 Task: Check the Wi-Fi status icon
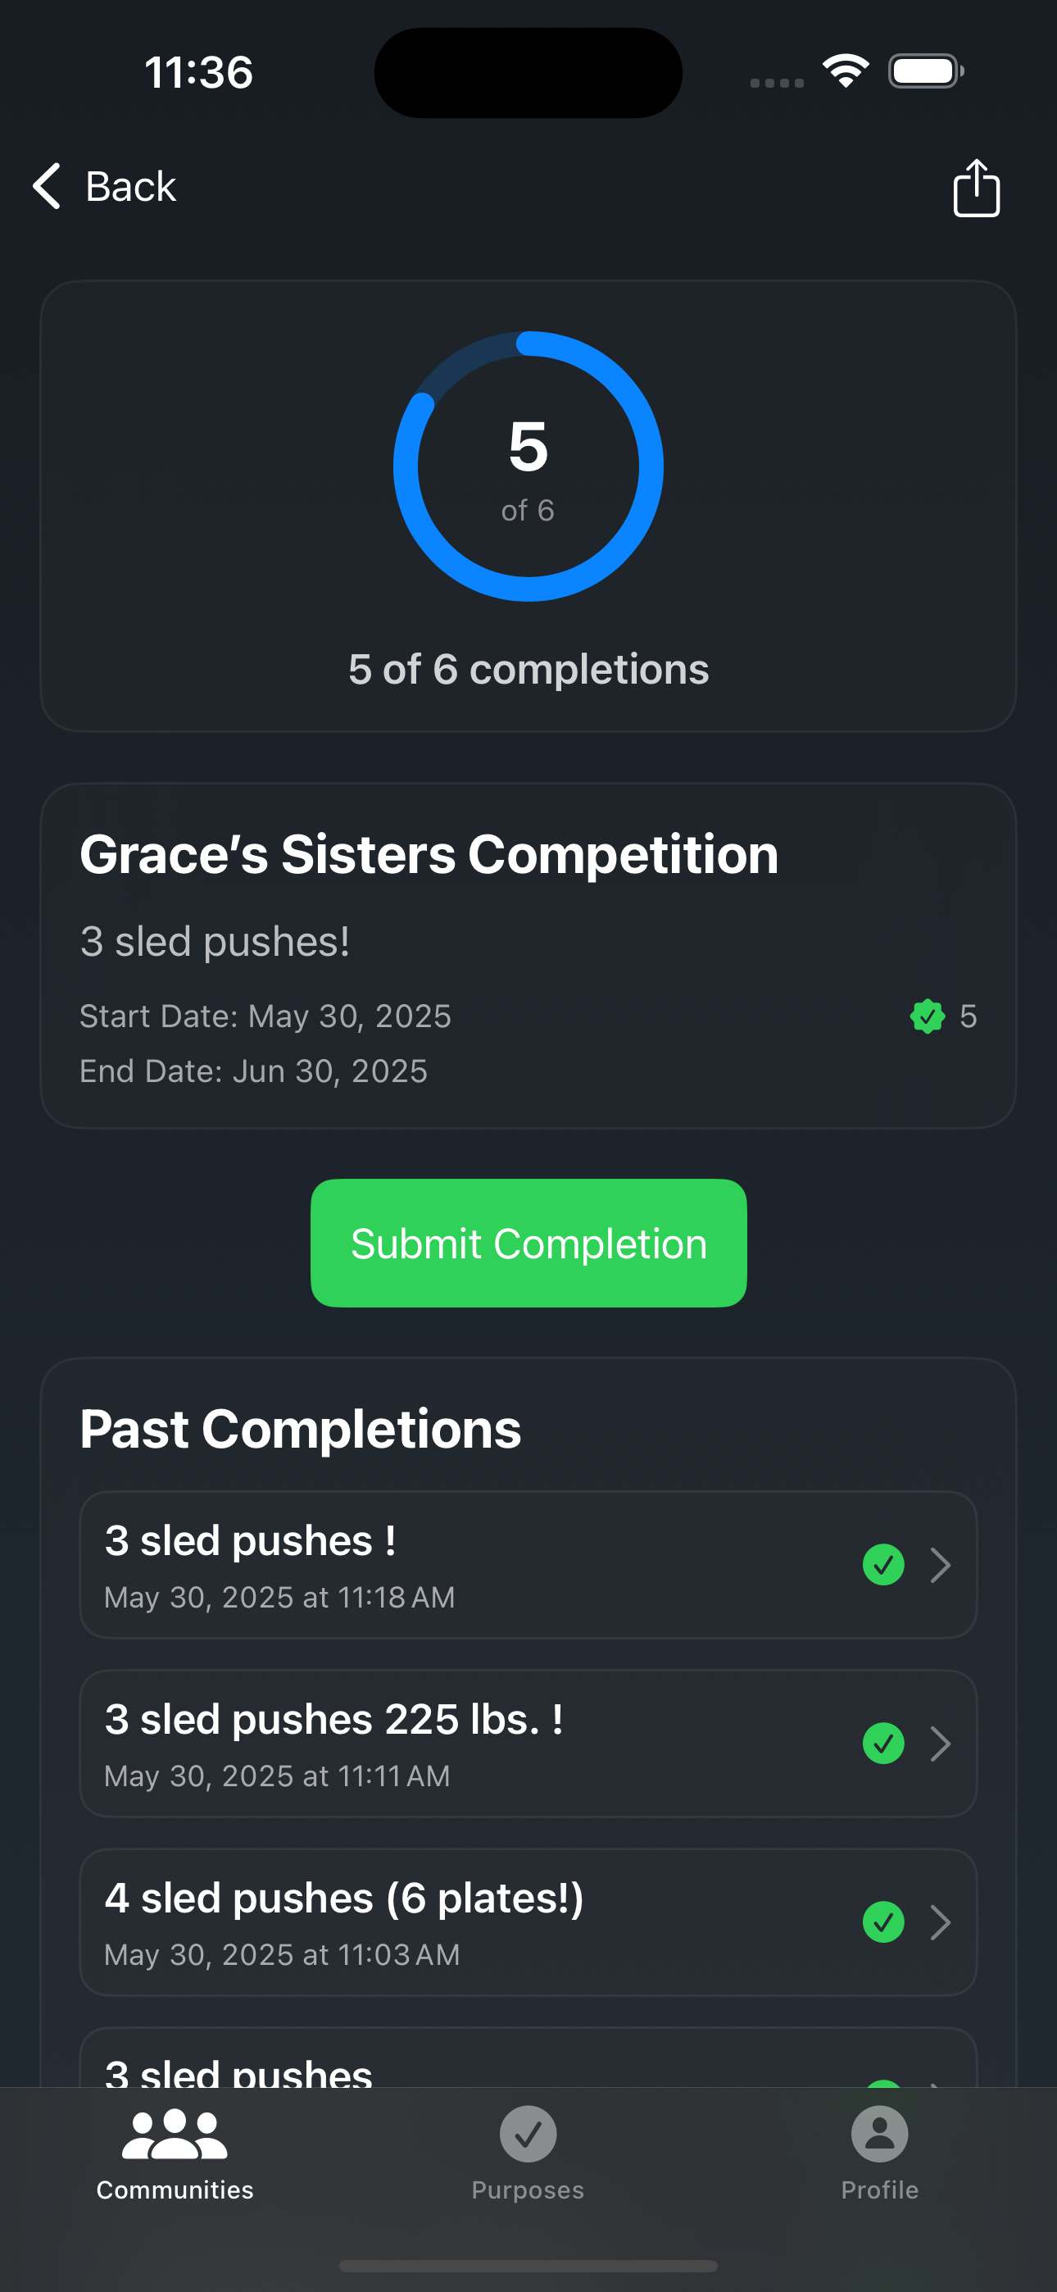[x=846, y=71]
